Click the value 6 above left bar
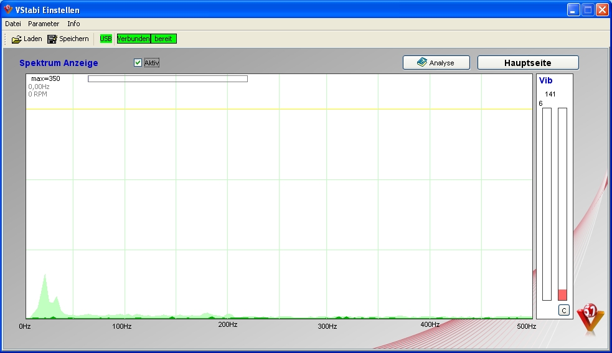Screen dimensions: 612x353 (540, 103)
